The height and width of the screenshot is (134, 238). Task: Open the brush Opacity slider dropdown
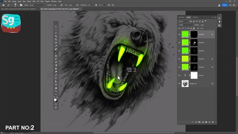click(x=58, y=5)
